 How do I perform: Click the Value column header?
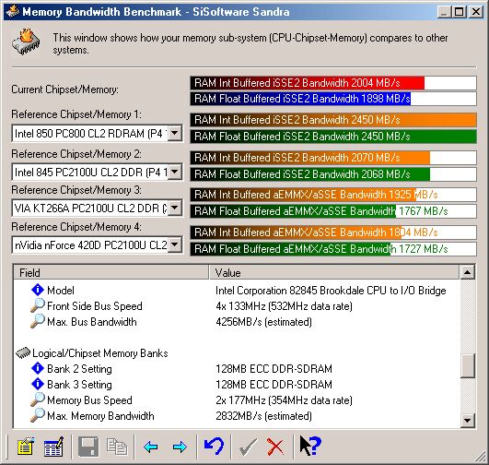[334, 272]
